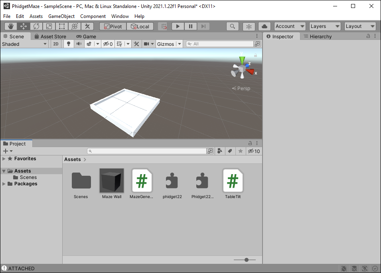Toggle hidden packages count 10
The height and width of the screenshot is (273, 381).
coord(254,151)
